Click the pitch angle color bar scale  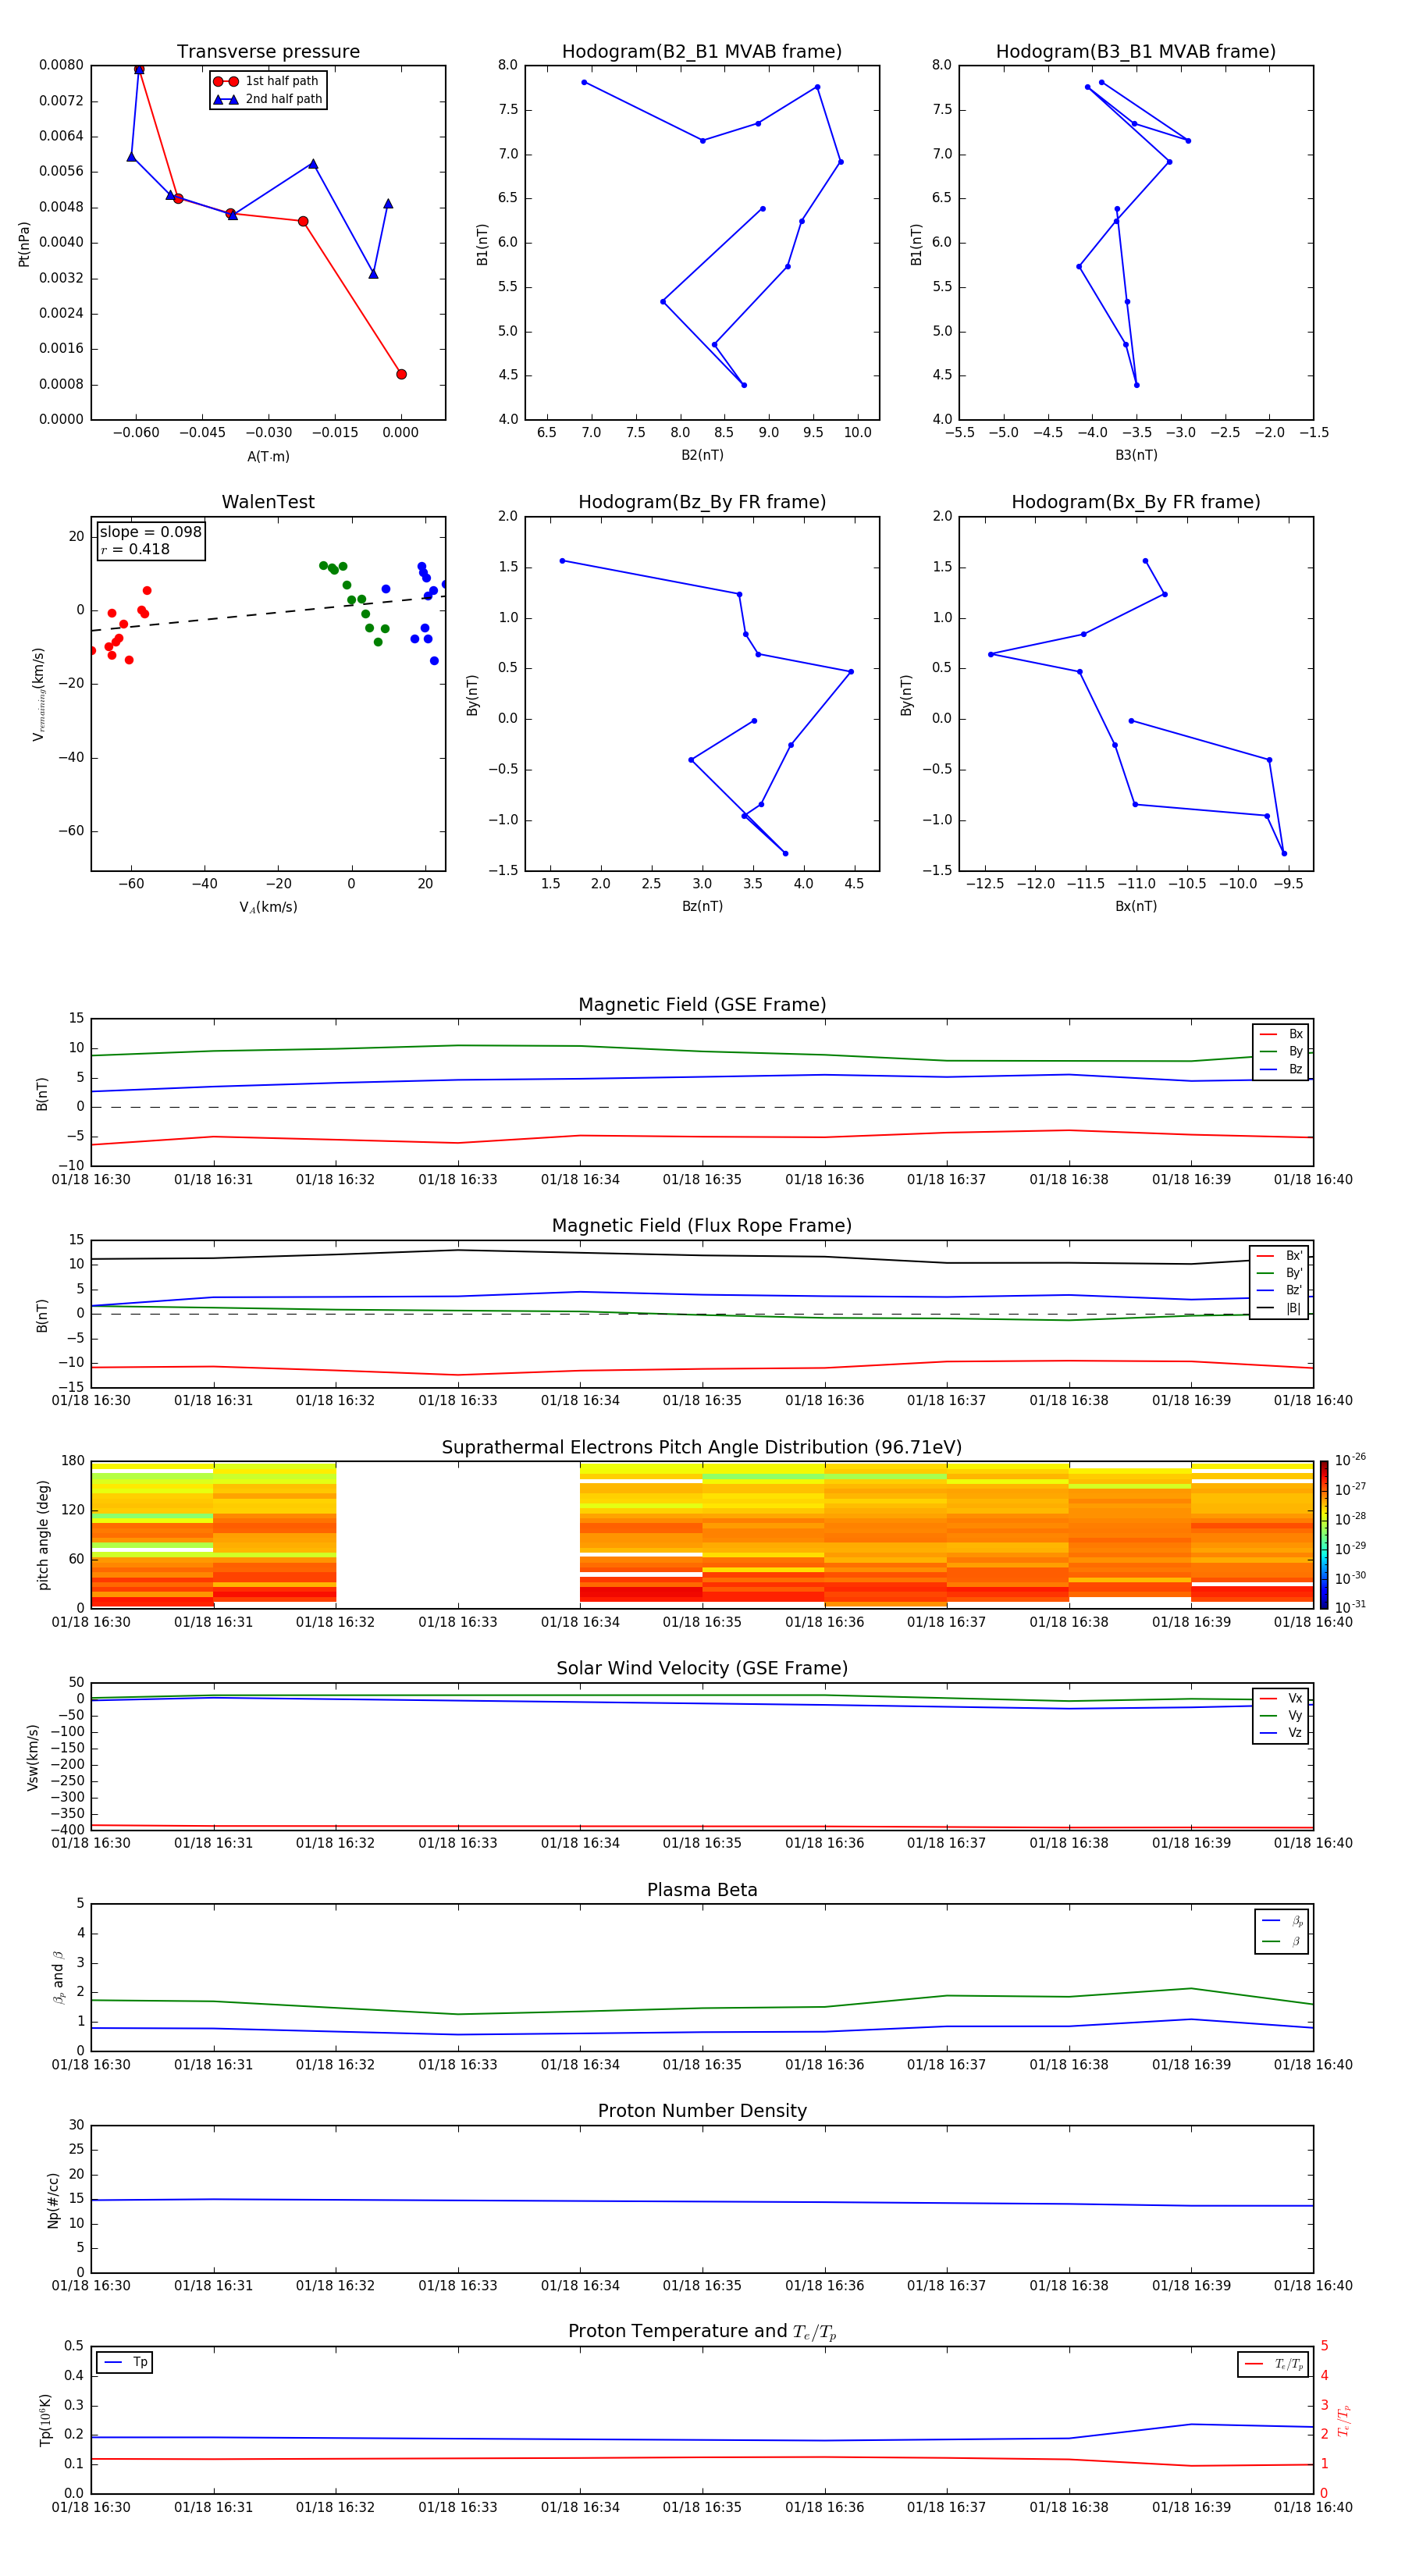click(x=1324, y=1535)
